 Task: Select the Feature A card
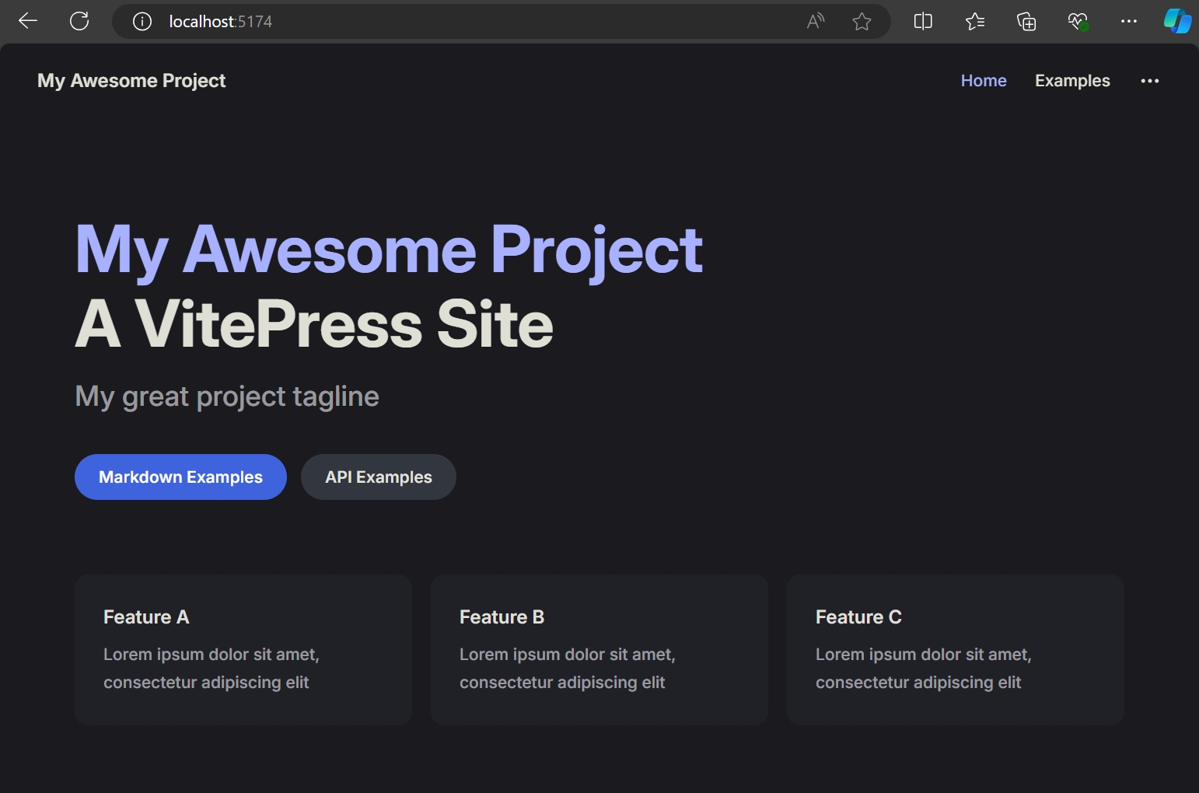[243, 650]
